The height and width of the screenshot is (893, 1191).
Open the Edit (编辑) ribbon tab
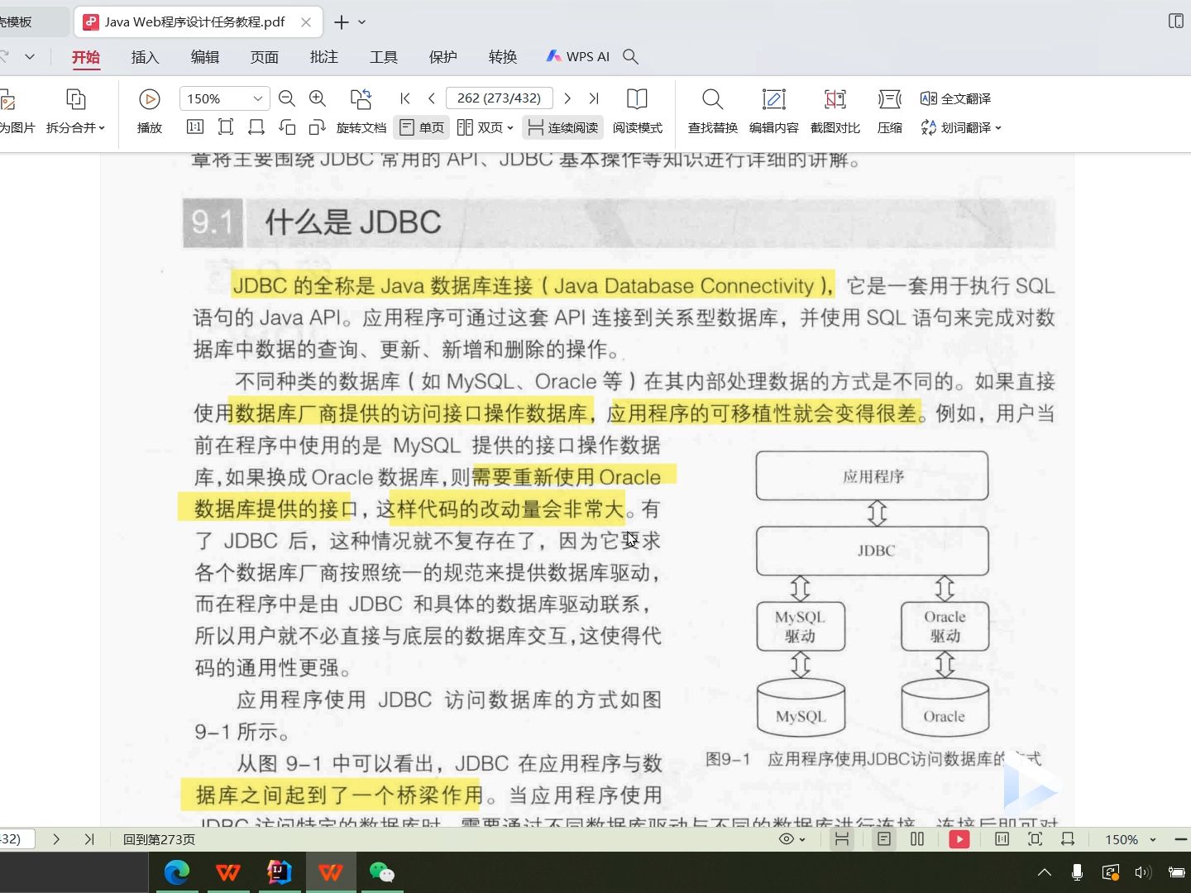[x=205, y=57]
